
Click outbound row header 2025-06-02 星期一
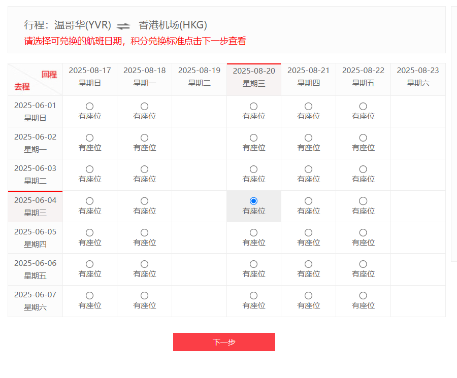click(x=35, y=143)
